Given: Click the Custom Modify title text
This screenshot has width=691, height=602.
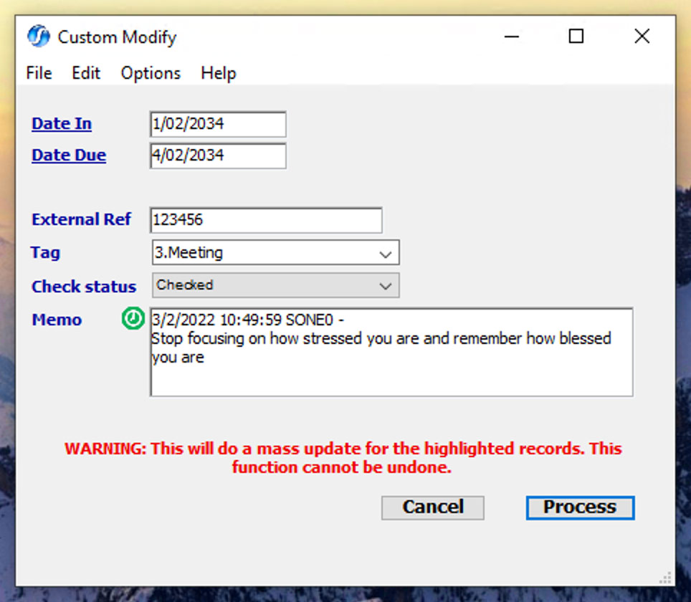Looking at the screenshot, I should [118, 37].
